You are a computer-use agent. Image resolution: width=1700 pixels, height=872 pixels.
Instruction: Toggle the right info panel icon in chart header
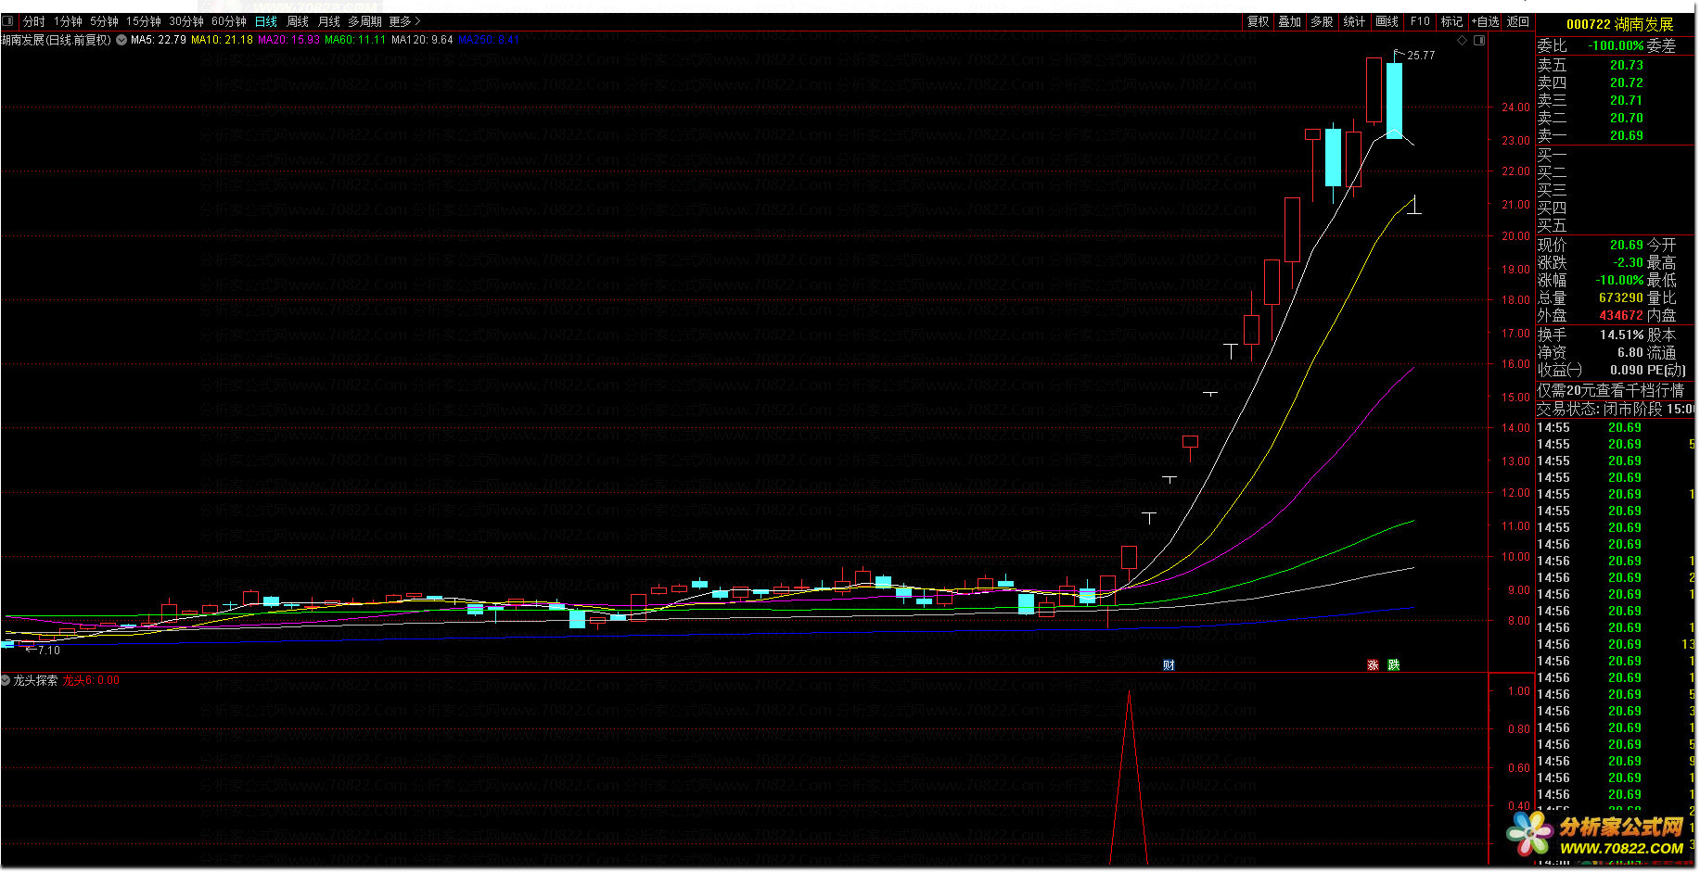(x=1479, y=40)
